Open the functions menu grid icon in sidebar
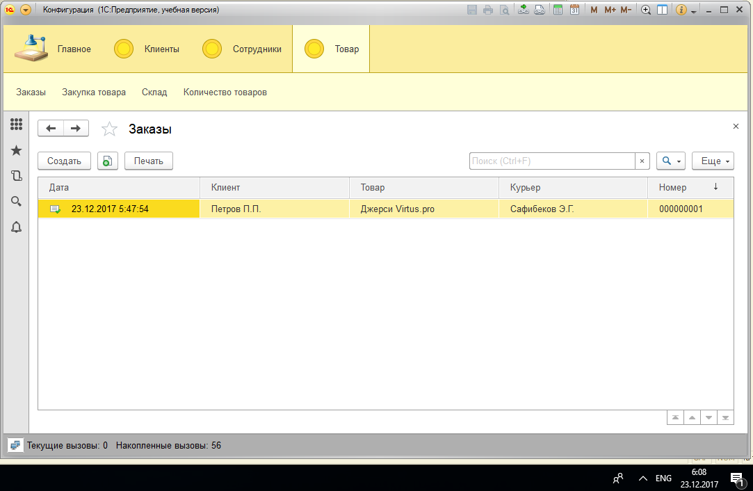This screenshot has width=753, height=491. tap(16, 124)
